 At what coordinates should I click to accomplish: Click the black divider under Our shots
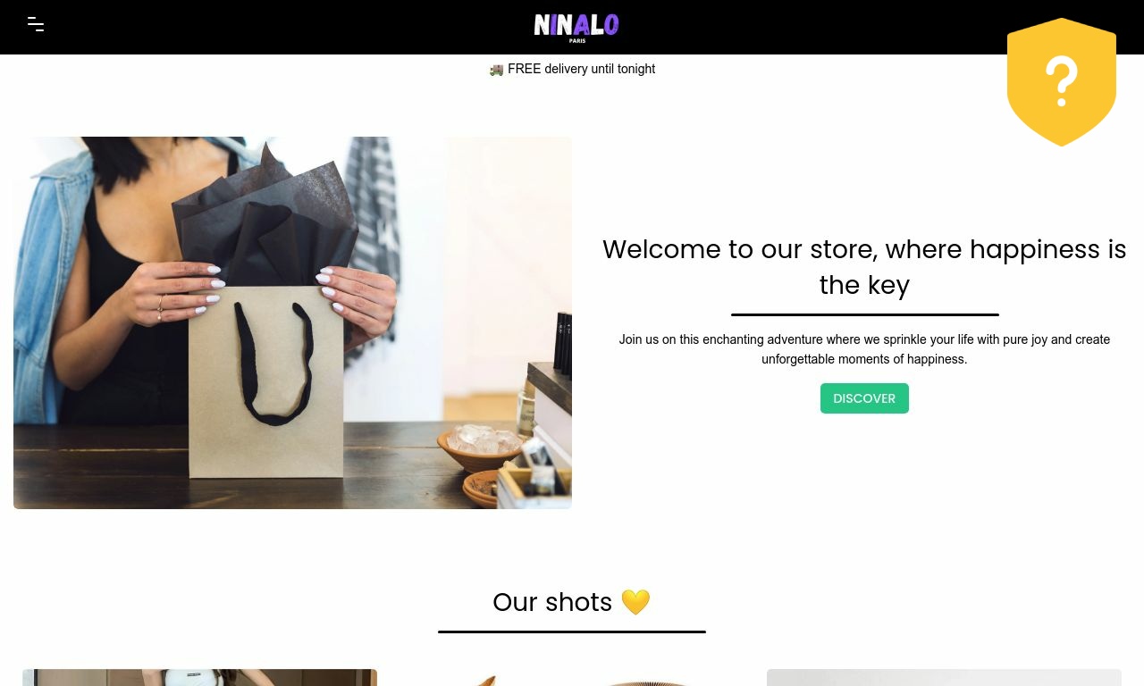572,632
